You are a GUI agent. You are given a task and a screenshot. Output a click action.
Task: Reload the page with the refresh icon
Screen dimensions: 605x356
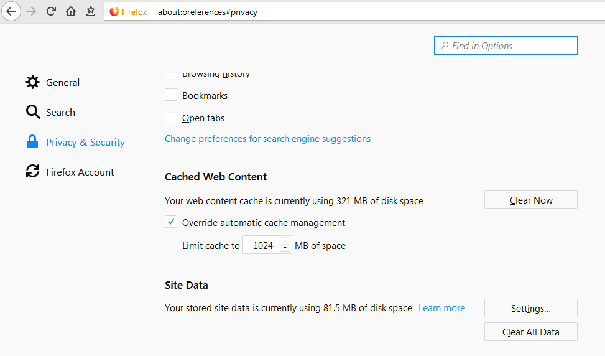coord(51,11)
